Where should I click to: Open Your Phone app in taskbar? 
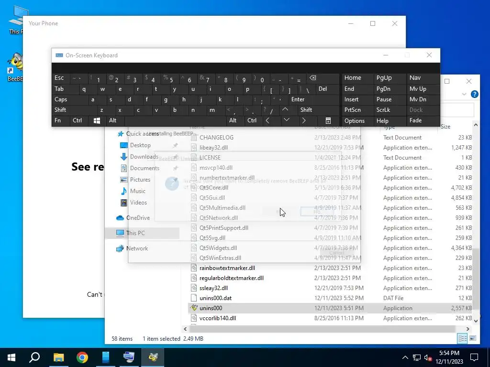coord(106,357)
